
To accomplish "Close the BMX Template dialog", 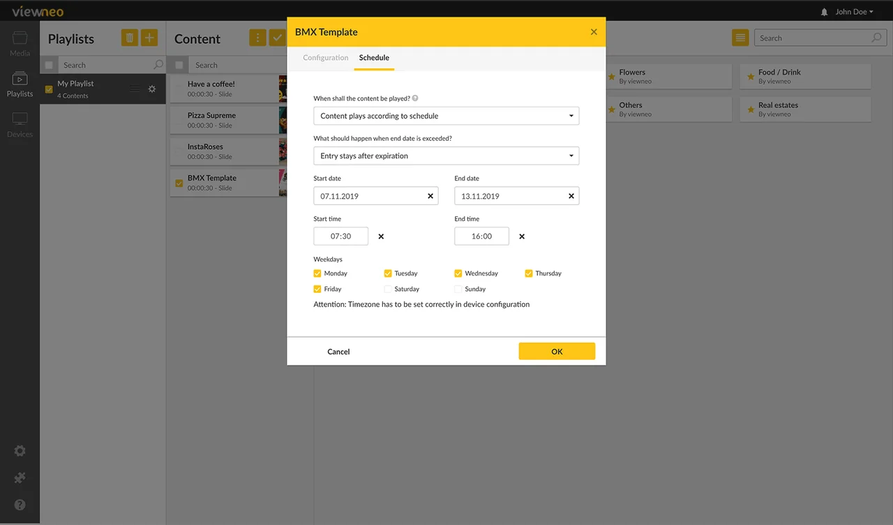I will (x=594, y=32).
